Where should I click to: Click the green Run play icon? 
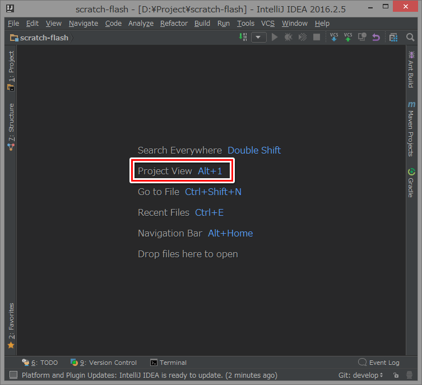275,37
